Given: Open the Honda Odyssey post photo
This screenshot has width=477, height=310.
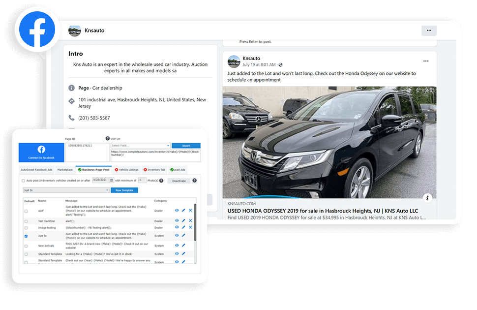Looking at the screenshot, I should click(329, 143).
